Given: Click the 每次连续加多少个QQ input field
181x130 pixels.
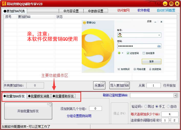Looking at the screenshot, I should click(x=170, y=114).
